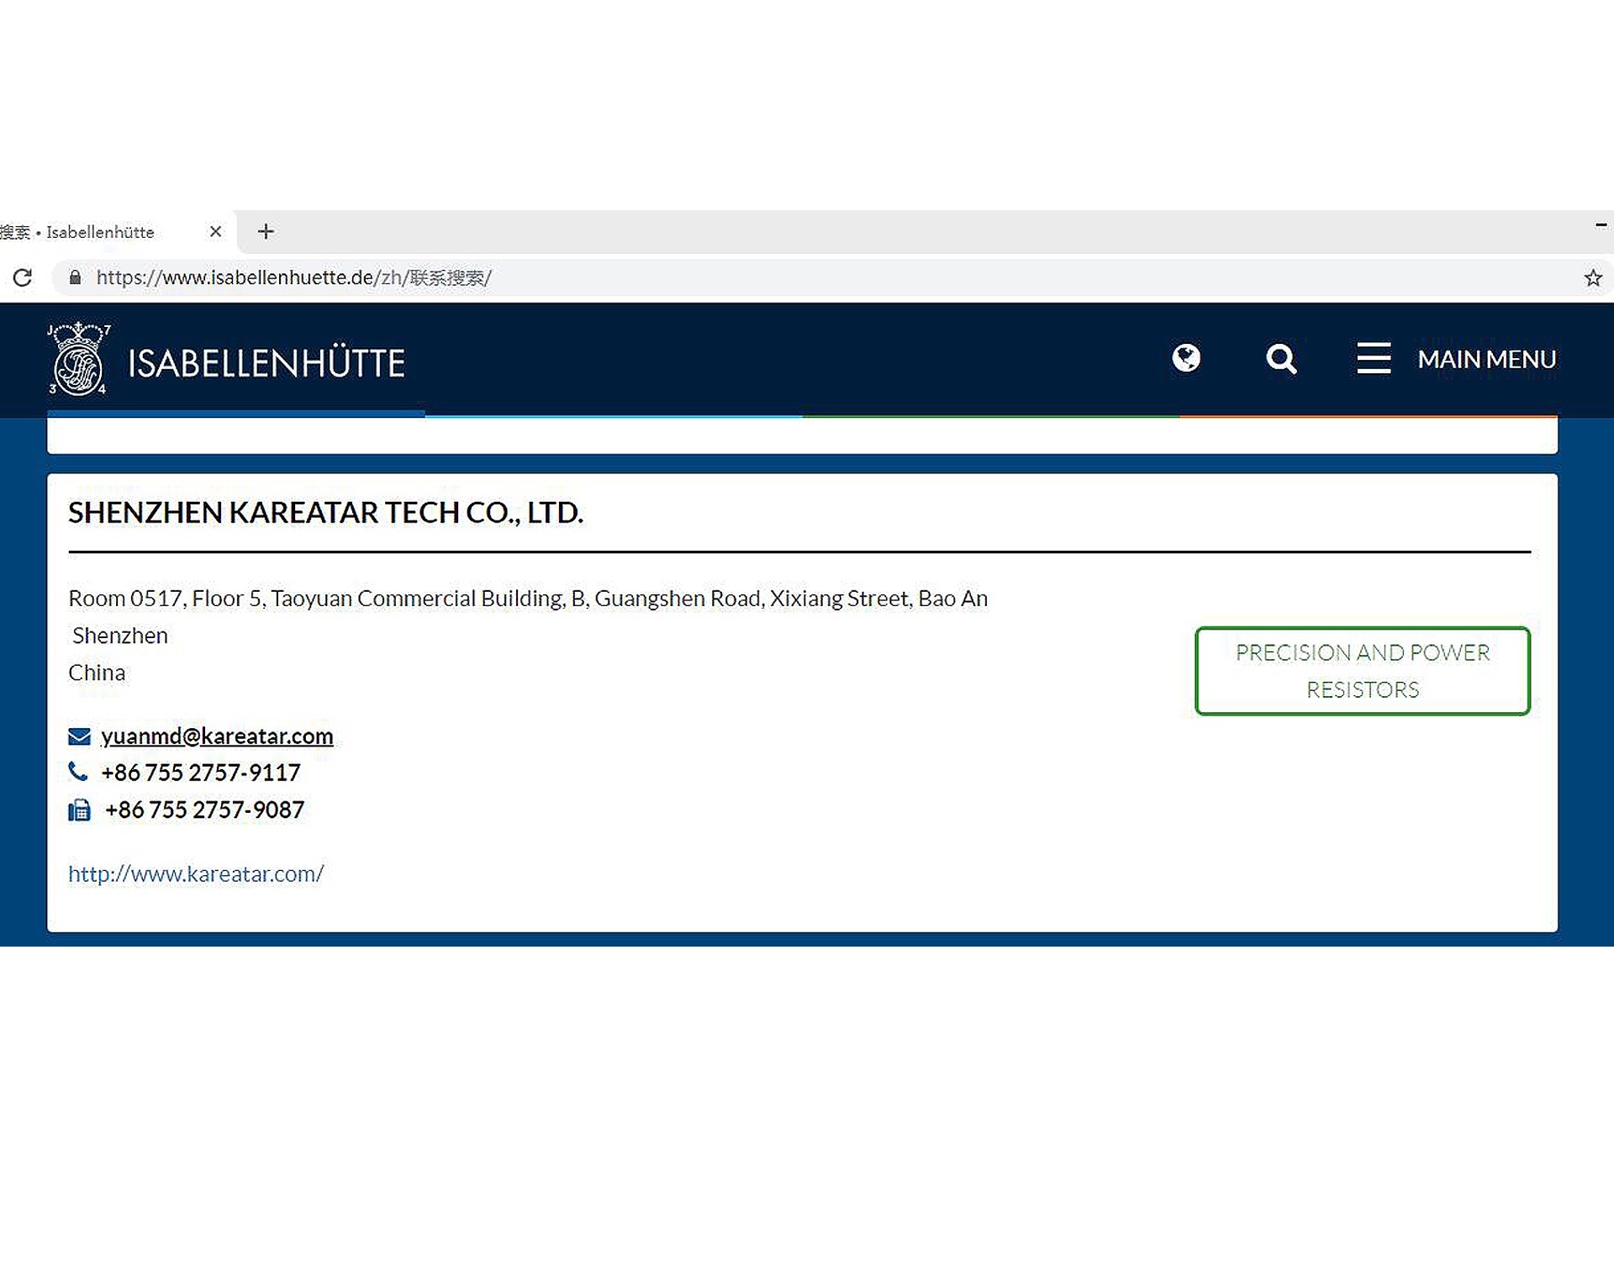
Task: Click the fax machine icon
Action: pos(79,810)
